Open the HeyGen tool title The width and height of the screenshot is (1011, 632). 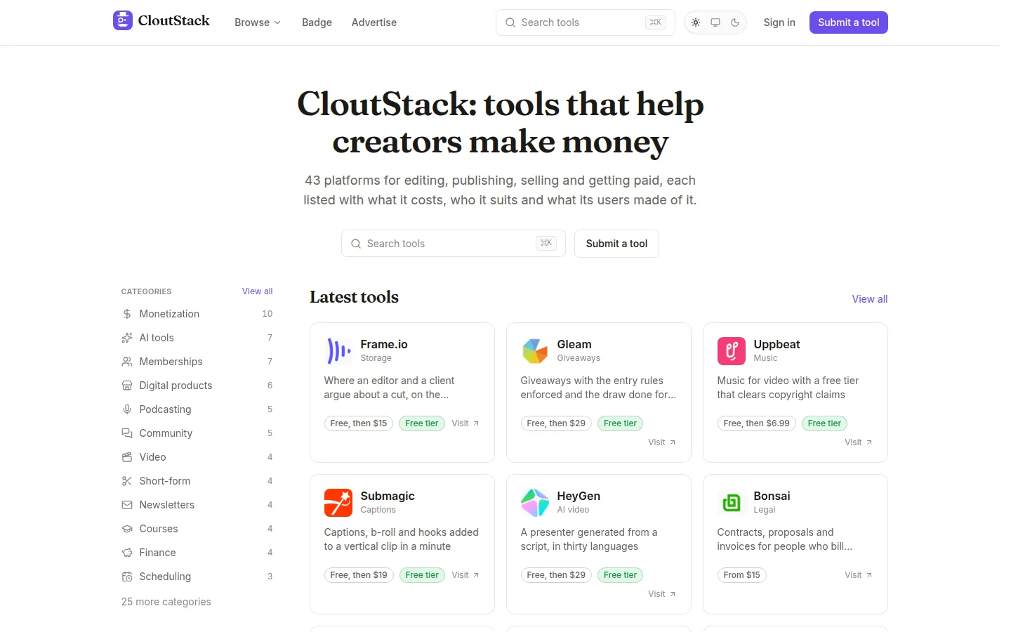click(x=579, y=496)
